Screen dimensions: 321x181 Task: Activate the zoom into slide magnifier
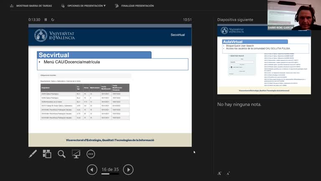coord(61,154)
